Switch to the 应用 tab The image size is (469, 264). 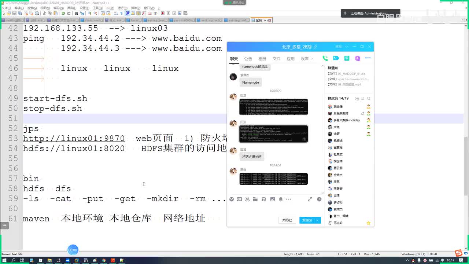click(291, 59)
